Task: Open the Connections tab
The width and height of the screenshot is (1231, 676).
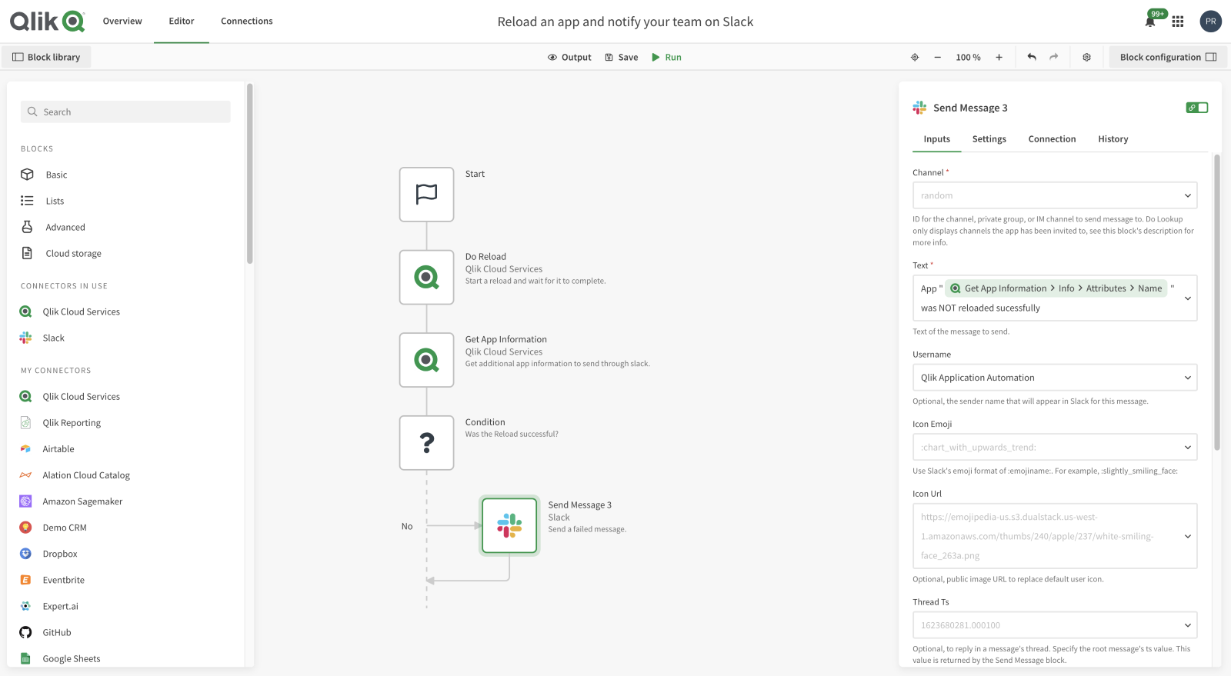Action: tap(246, 22)
